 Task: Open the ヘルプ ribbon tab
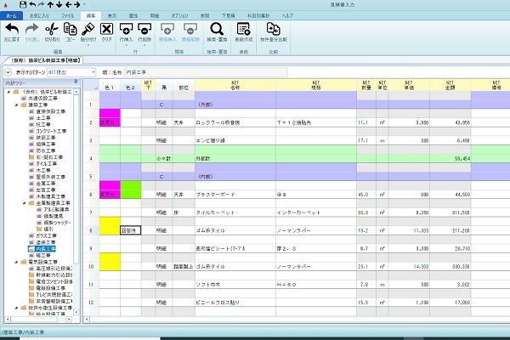[287, 15]
